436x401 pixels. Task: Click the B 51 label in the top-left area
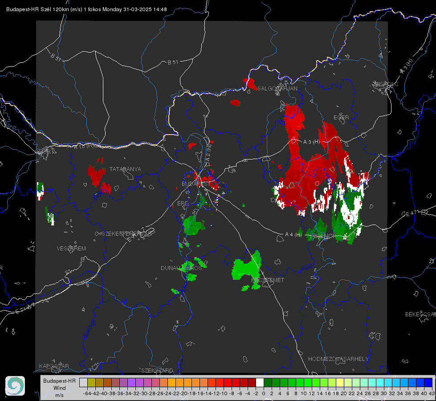point(56,57)
